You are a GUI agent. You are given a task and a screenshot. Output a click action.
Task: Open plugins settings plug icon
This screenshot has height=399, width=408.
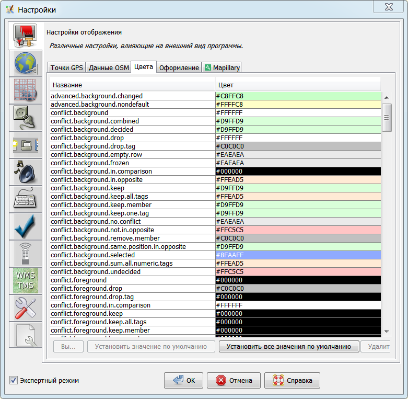point(25,118)
